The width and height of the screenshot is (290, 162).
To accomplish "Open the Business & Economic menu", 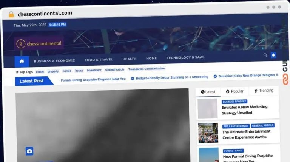I will click(x=54, y=61).
